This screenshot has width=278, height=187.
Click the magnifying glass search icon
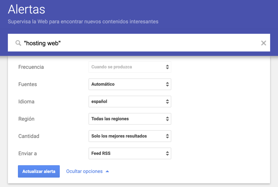[18, 43]
